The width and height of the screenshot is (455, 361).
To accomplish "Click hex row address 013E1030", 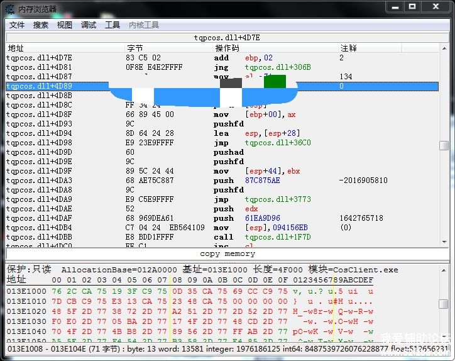I will coord(26,322).
